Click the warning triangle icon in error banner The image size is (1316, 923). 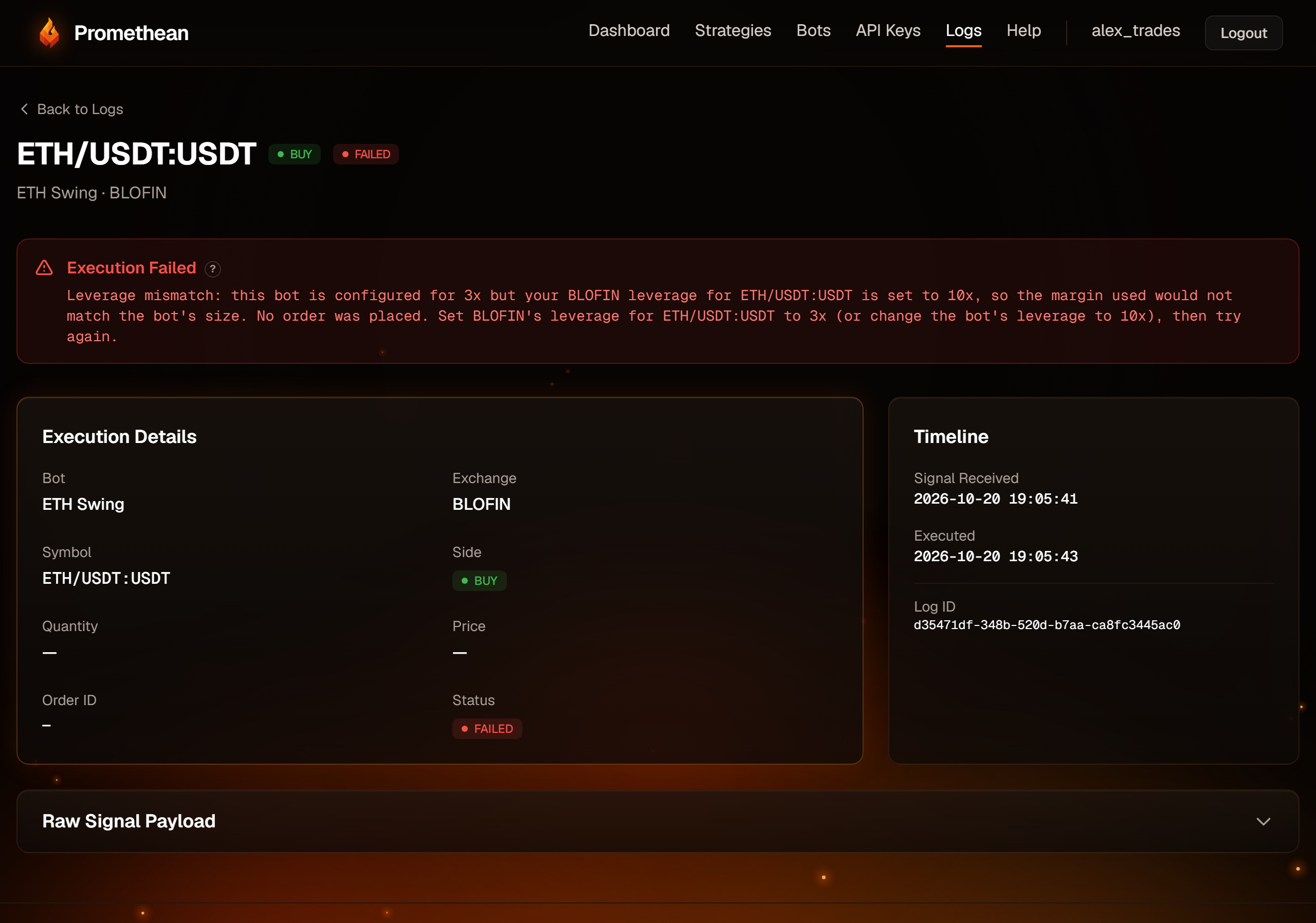click(x=44, y=268)
